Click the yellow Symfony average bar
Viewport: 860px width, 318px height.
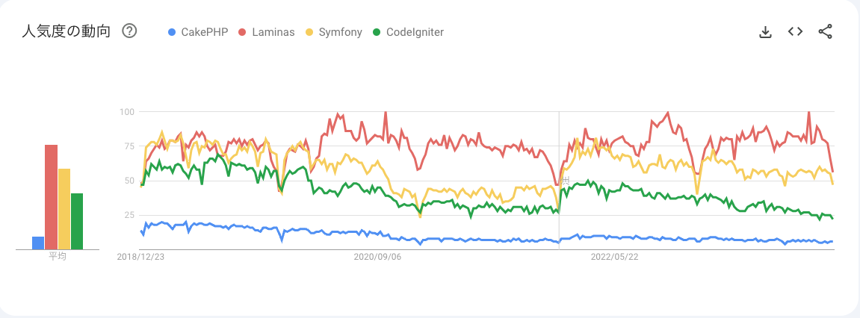pyautogui.click(x=64, y=209)
